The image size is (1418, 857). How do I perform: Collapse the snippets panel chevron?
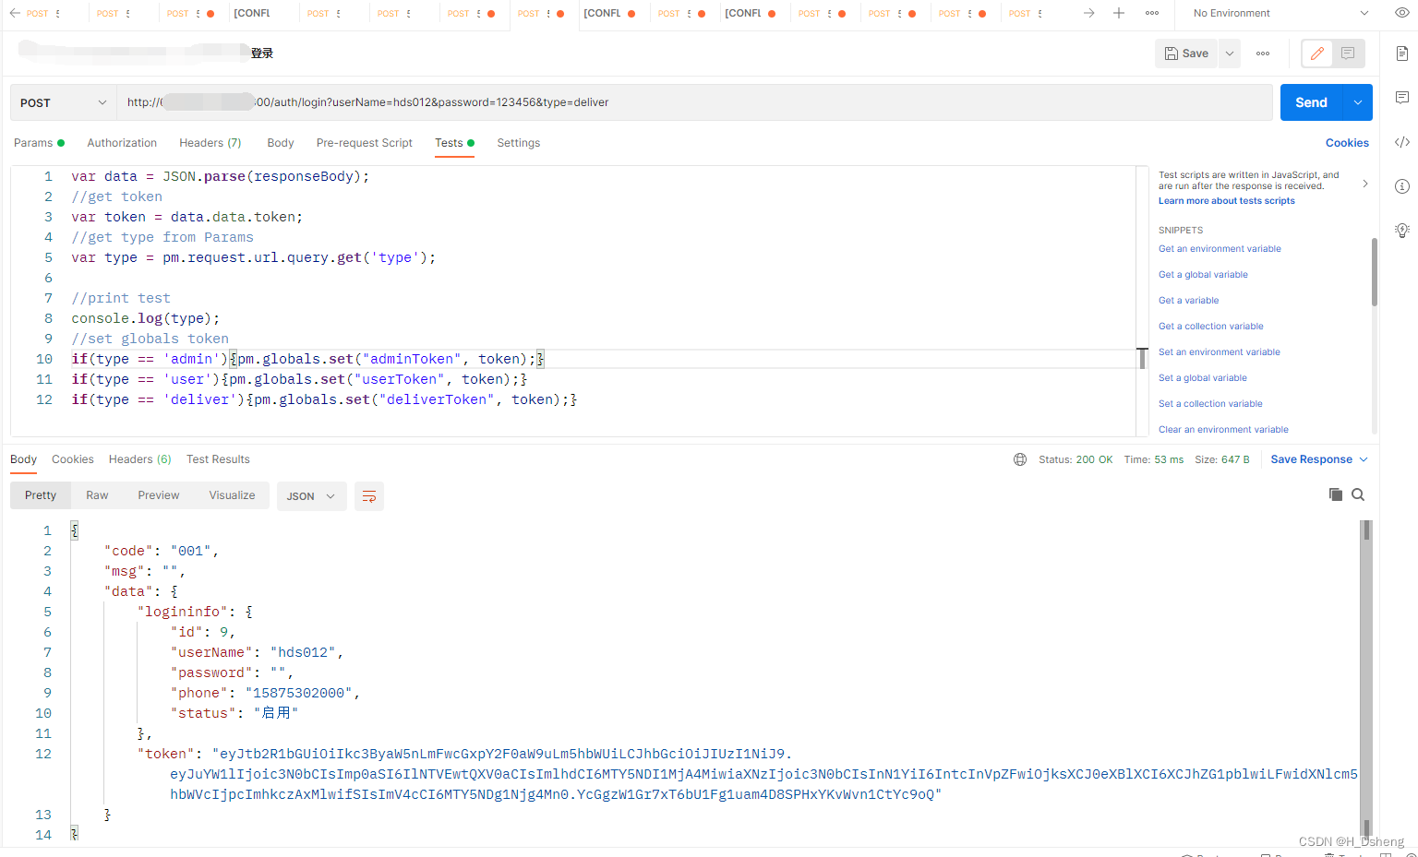click(x=1365, y=184)
